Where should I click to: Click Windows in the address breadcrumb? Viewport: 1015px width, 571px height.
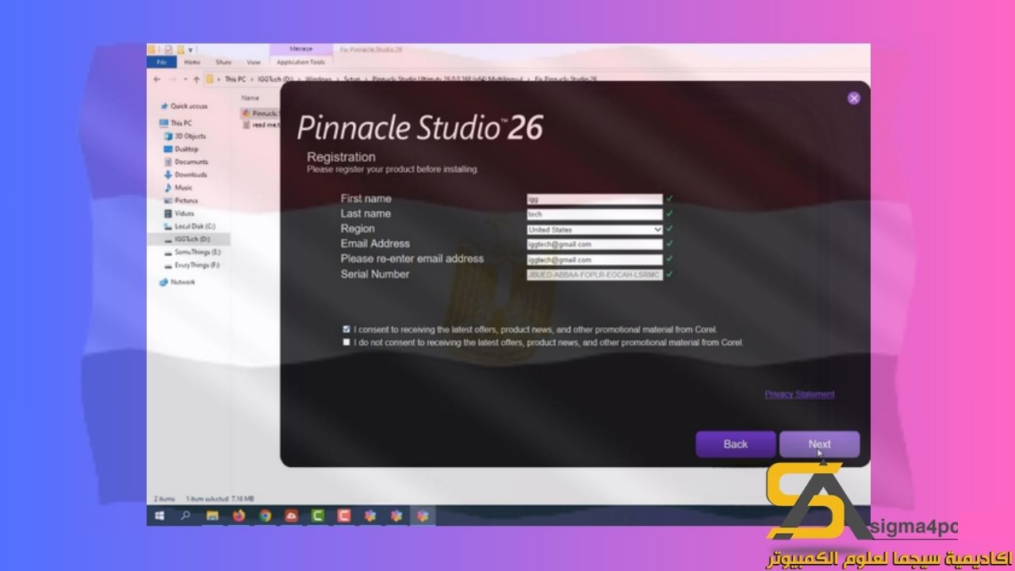(x=318, y=79)
